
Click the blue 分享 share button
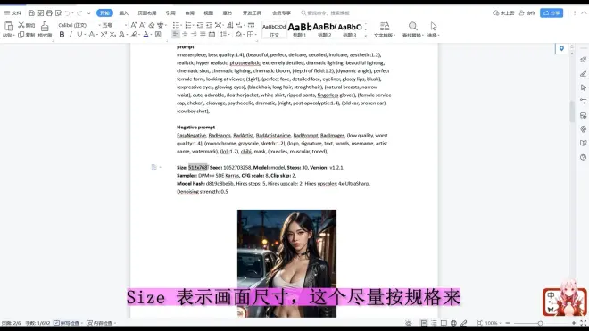[552, 13]
